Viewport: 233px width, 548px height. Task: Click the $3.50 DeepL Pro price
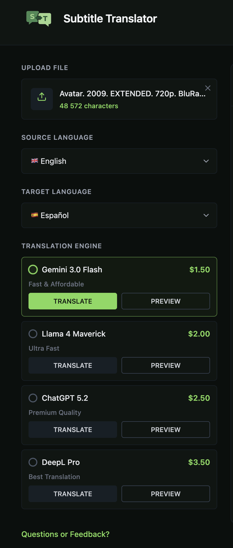[x=199, y=462]
